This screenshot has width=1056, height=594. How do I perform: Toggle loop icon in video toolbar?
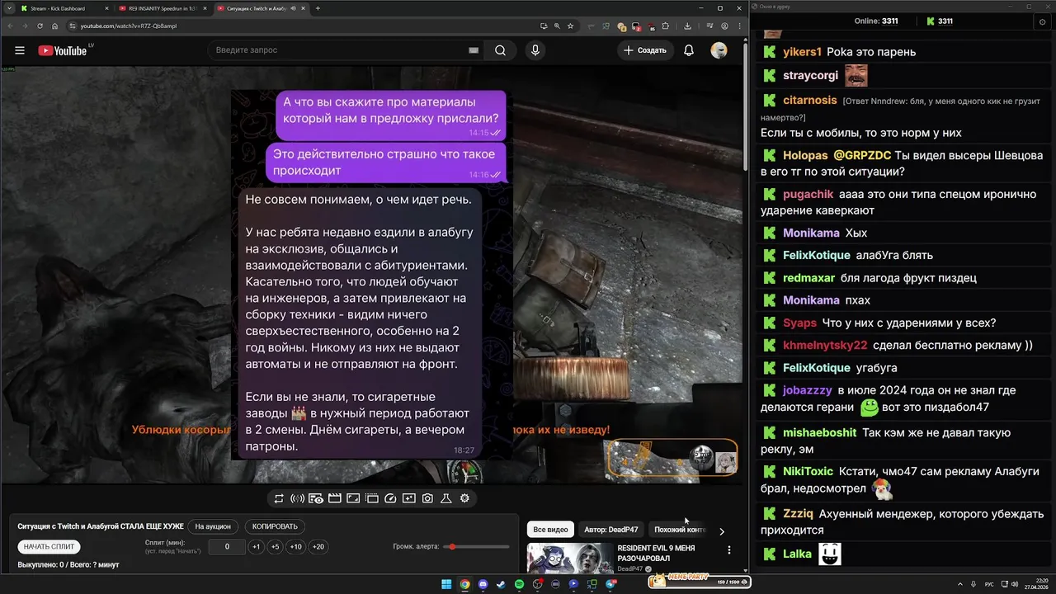[279, 498]
